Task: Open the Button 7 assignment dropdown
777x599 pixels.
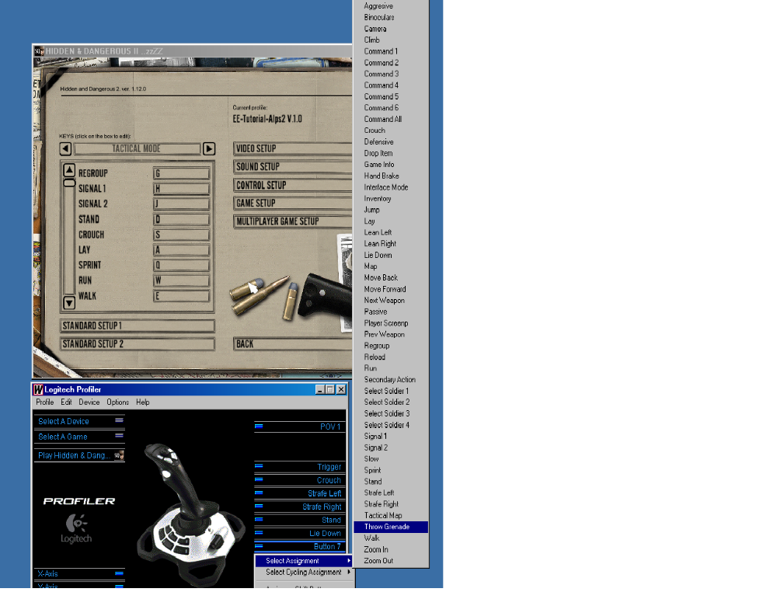Action: coord(300,546)
